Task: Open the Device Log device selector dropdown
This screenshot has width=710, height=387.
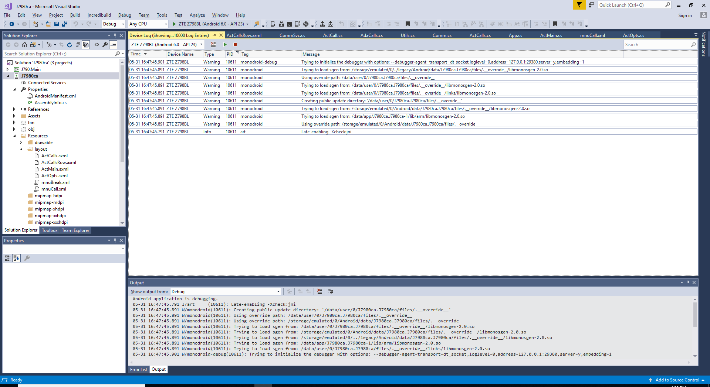Action: point(167,45)
